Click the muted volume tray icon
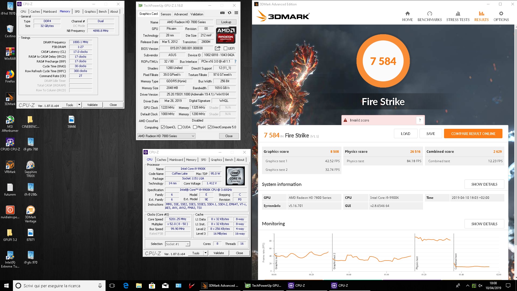The width and height of the screenshot is (517, 291). point(480,286)
